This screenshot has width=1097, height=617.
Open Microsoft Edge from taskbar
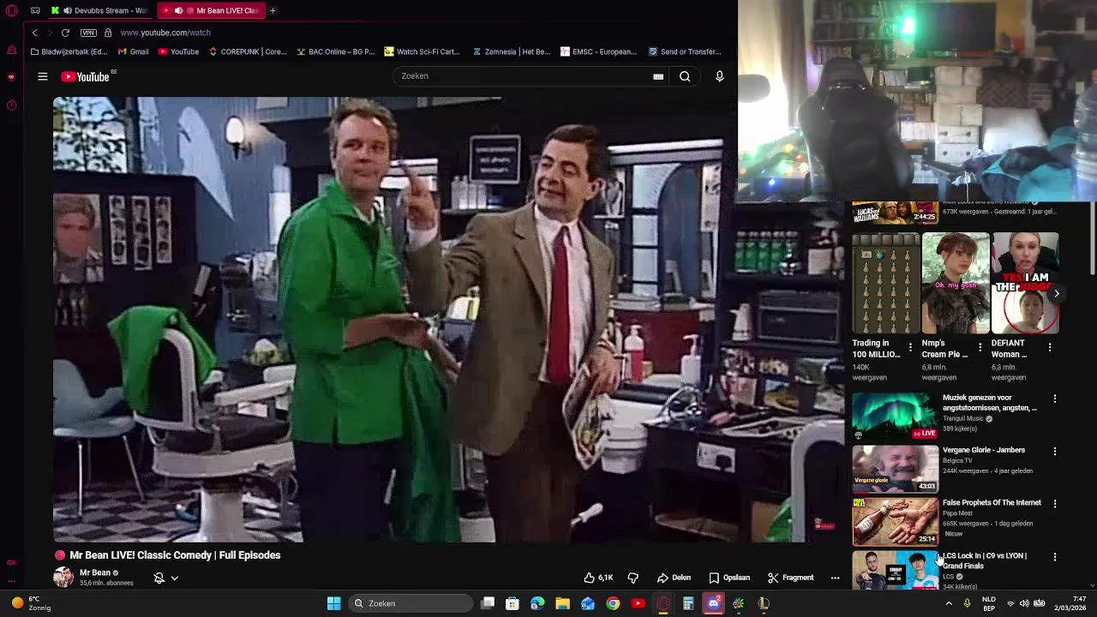pos(537,603)
